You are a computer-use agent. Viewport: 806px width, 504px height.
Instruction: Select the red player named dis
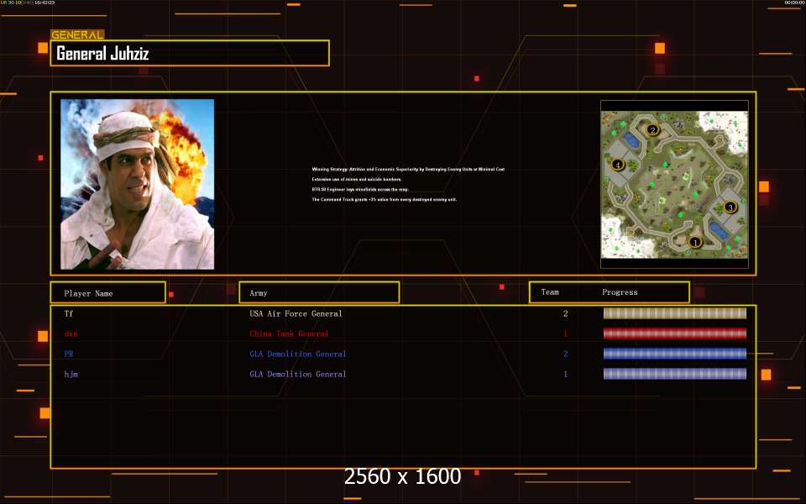pos(71,333)
